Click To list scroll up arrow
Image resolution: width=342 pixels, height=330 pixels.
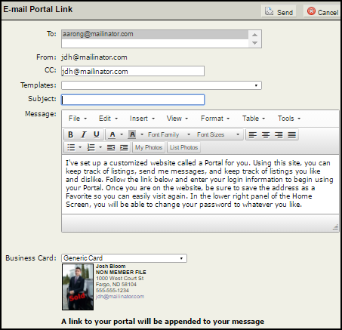pyautogui.click(x=254, y=35)
